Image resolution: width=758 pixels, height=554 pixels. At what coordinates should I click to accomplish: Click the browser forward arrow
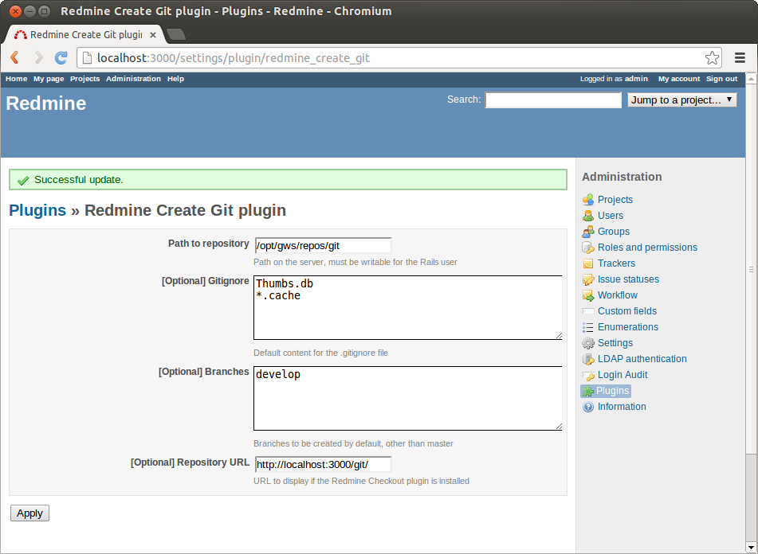[x=39, y=58]
